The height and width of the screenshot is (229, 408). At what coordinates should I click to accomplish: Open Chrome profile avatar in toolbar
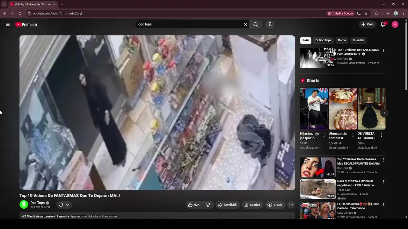pos(396,13)
